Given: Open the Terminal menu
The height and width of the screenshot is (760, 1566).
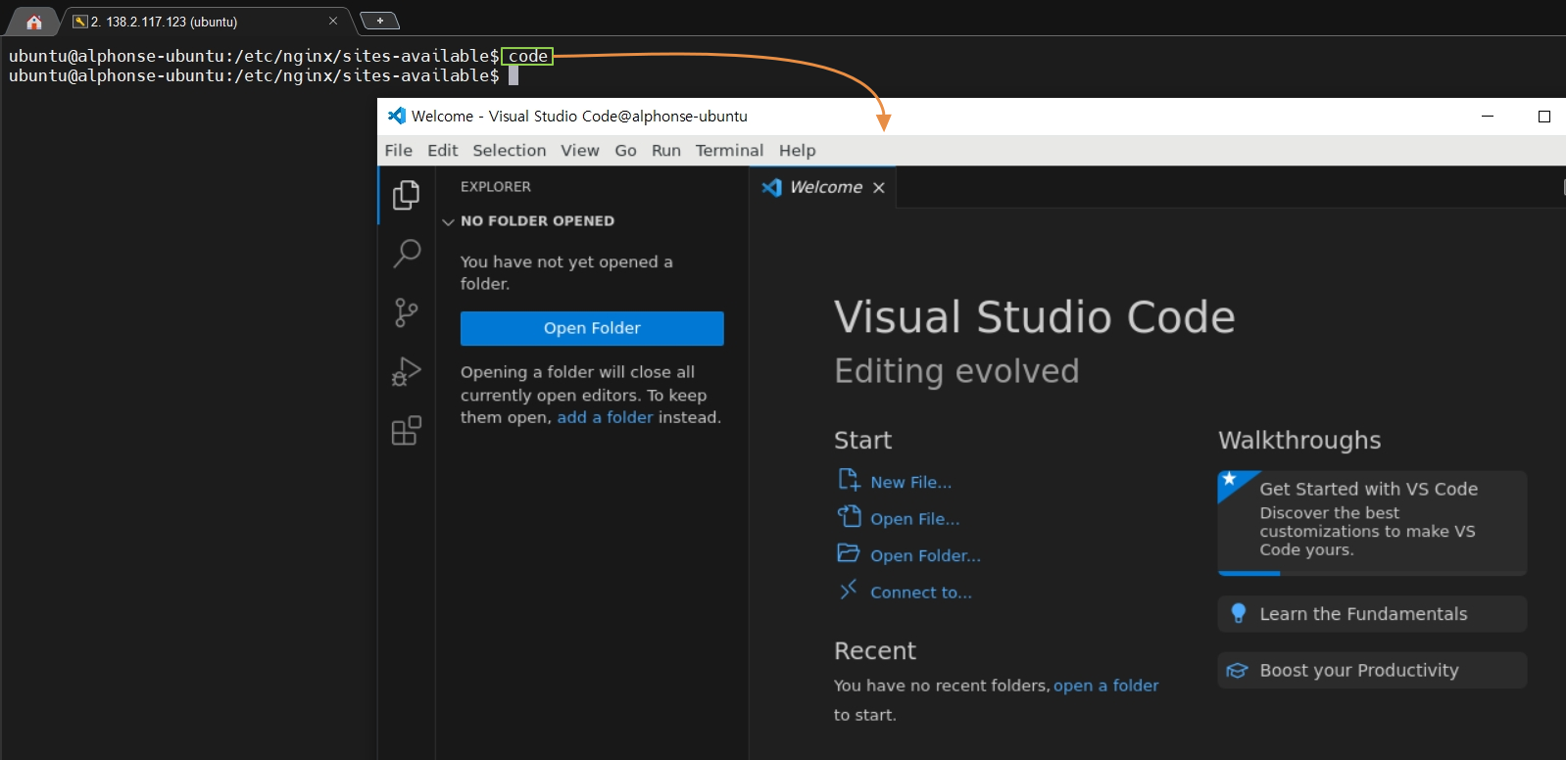Looking at the screenshot, I should (729, 150).
